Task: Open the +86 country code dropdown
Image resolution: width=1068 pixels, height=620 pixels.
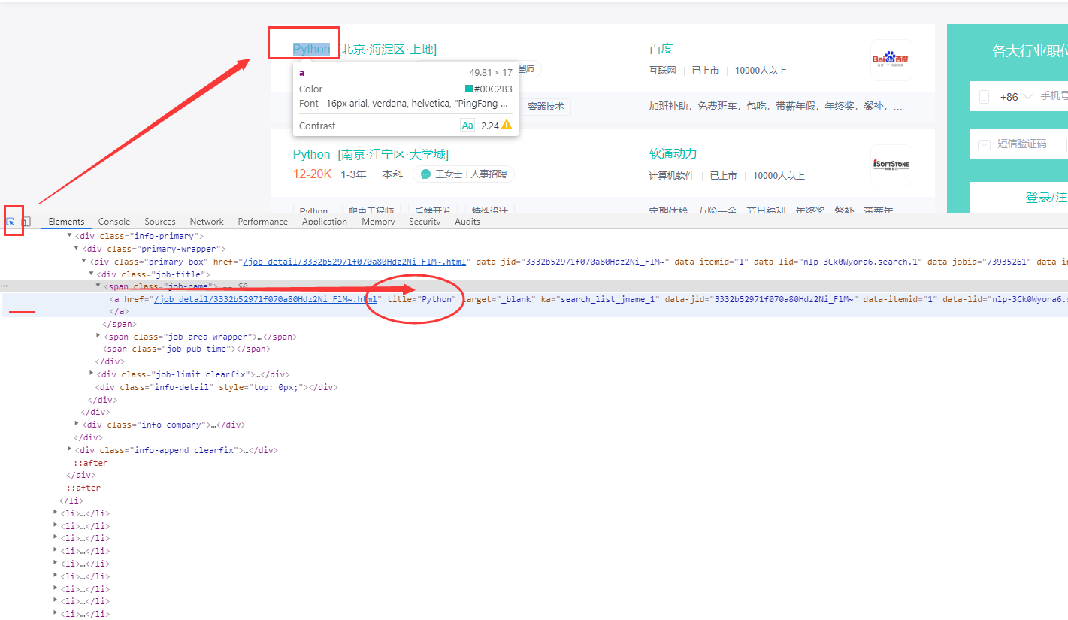Action: pyautogui.click(x=1015, y=97)
